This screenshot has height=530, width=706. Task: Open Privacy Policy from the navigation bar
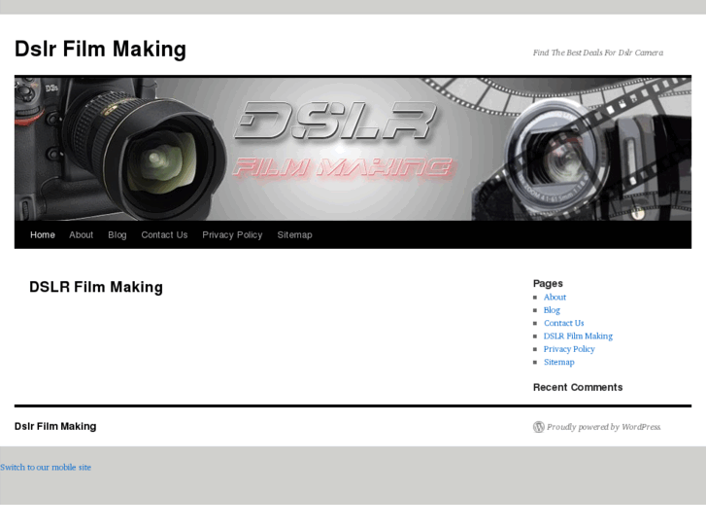pos(232,234)
